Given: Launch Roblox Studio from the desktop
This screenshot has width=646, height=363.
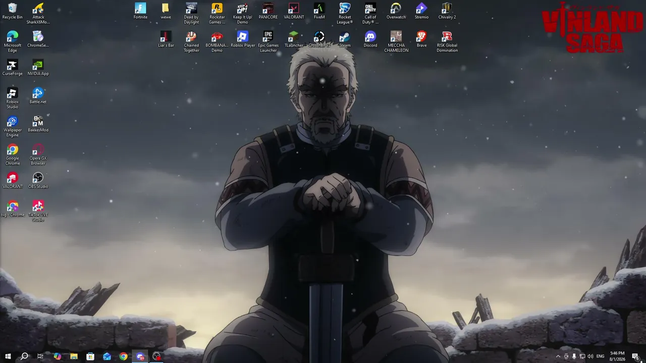Looking at the screenshot, I should tap(13, 98).
